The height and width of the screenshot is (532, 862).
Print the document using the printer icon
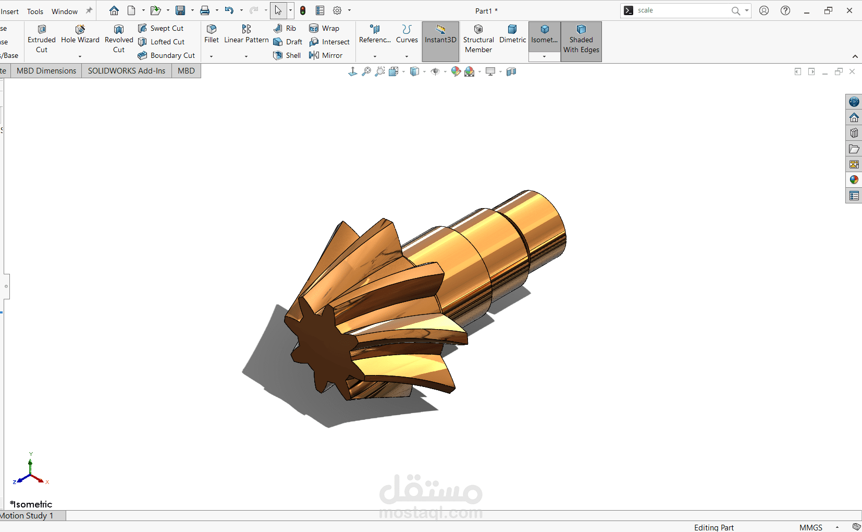point(205,10)
